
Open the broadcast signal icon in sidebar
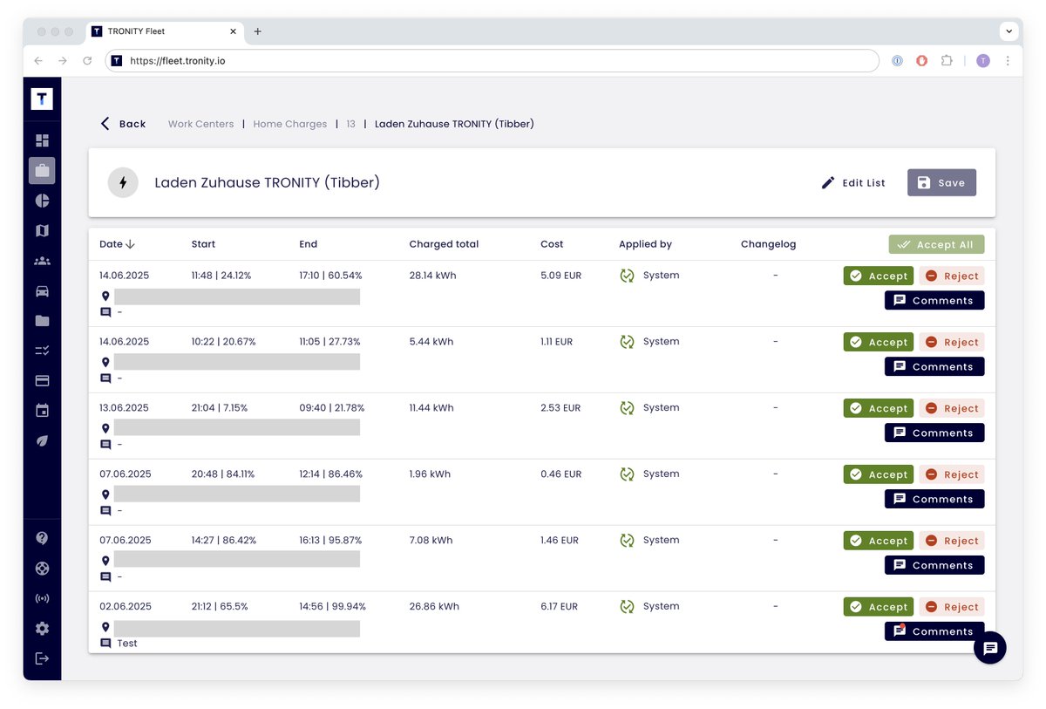42,599
